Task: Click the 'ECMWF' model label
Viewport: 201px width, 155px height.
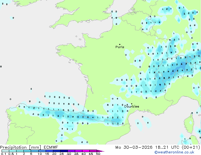Action: (51, 147)
